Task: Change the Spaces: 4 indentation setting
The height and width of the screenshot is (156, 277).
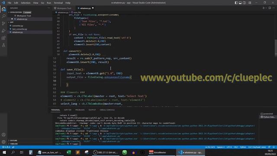Action: (221, 147)
